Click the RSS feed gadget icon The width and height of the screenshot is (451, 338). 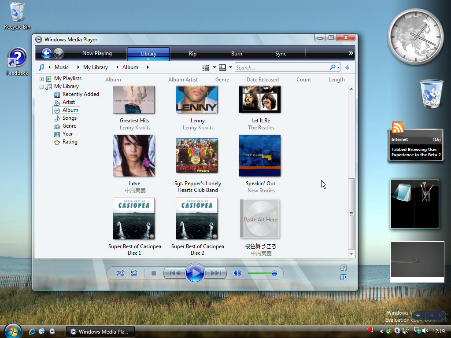398,127
